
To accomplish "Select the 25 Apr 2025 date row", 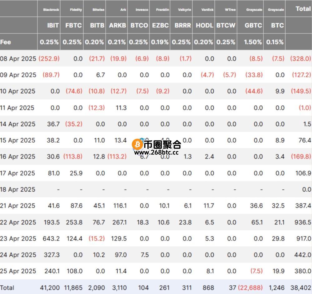I will pos(18,271).
